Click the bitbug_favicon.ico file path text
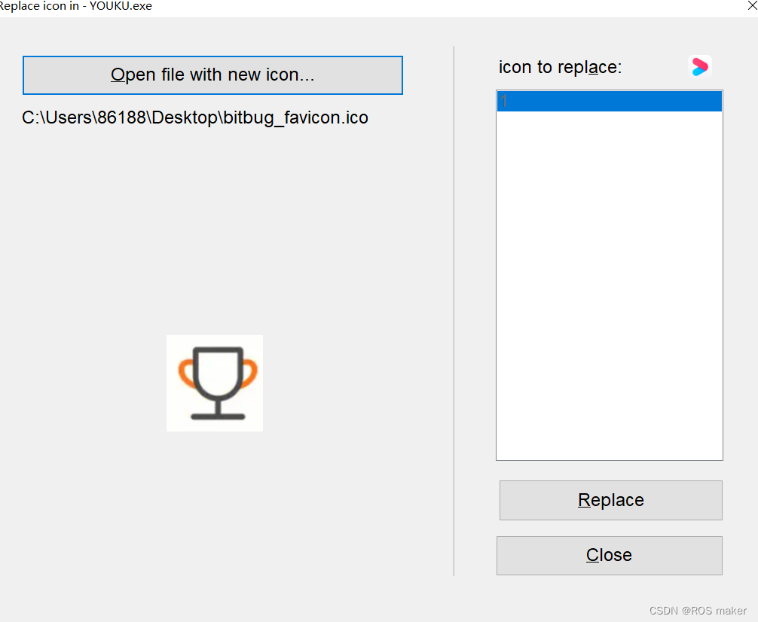Viewport: 758px width, 622px height. tap(195, 117)
